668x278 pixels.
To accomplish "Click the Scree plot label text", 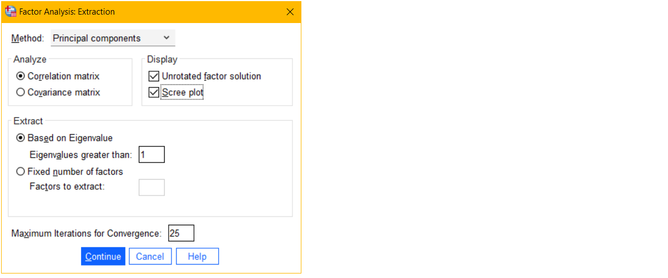I will pos(182,92).
